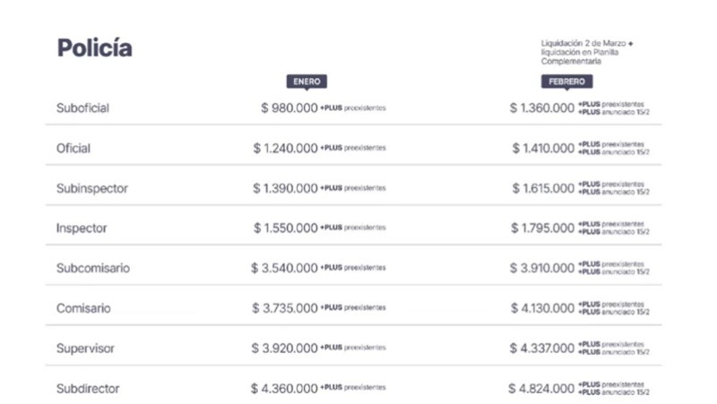Select the $ 4.360.000 January amount

(284, 389)
